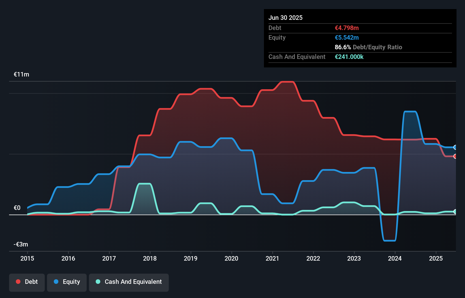The image size is (465, 298).
Task: Click the teal Cash And Equivalent legend dot
Action: click(97, 282)
